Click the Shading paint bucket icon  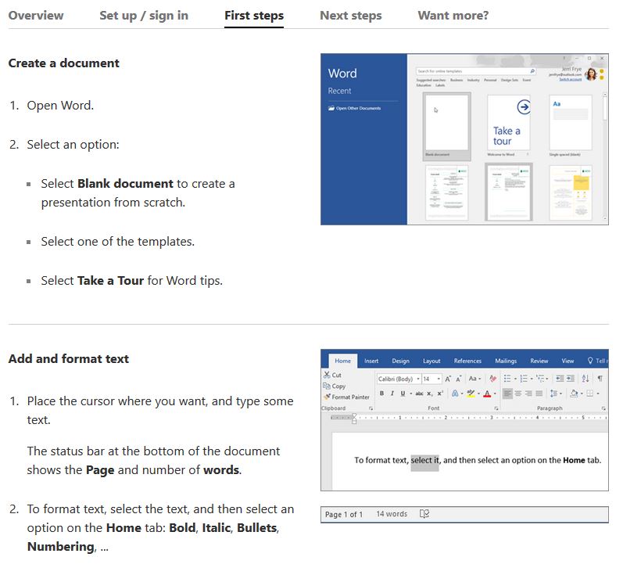tap(574, 394)
